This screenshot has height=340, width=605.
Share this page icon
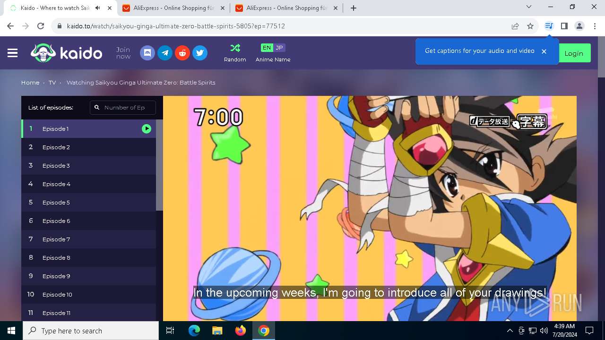click(x=515, y=26)
